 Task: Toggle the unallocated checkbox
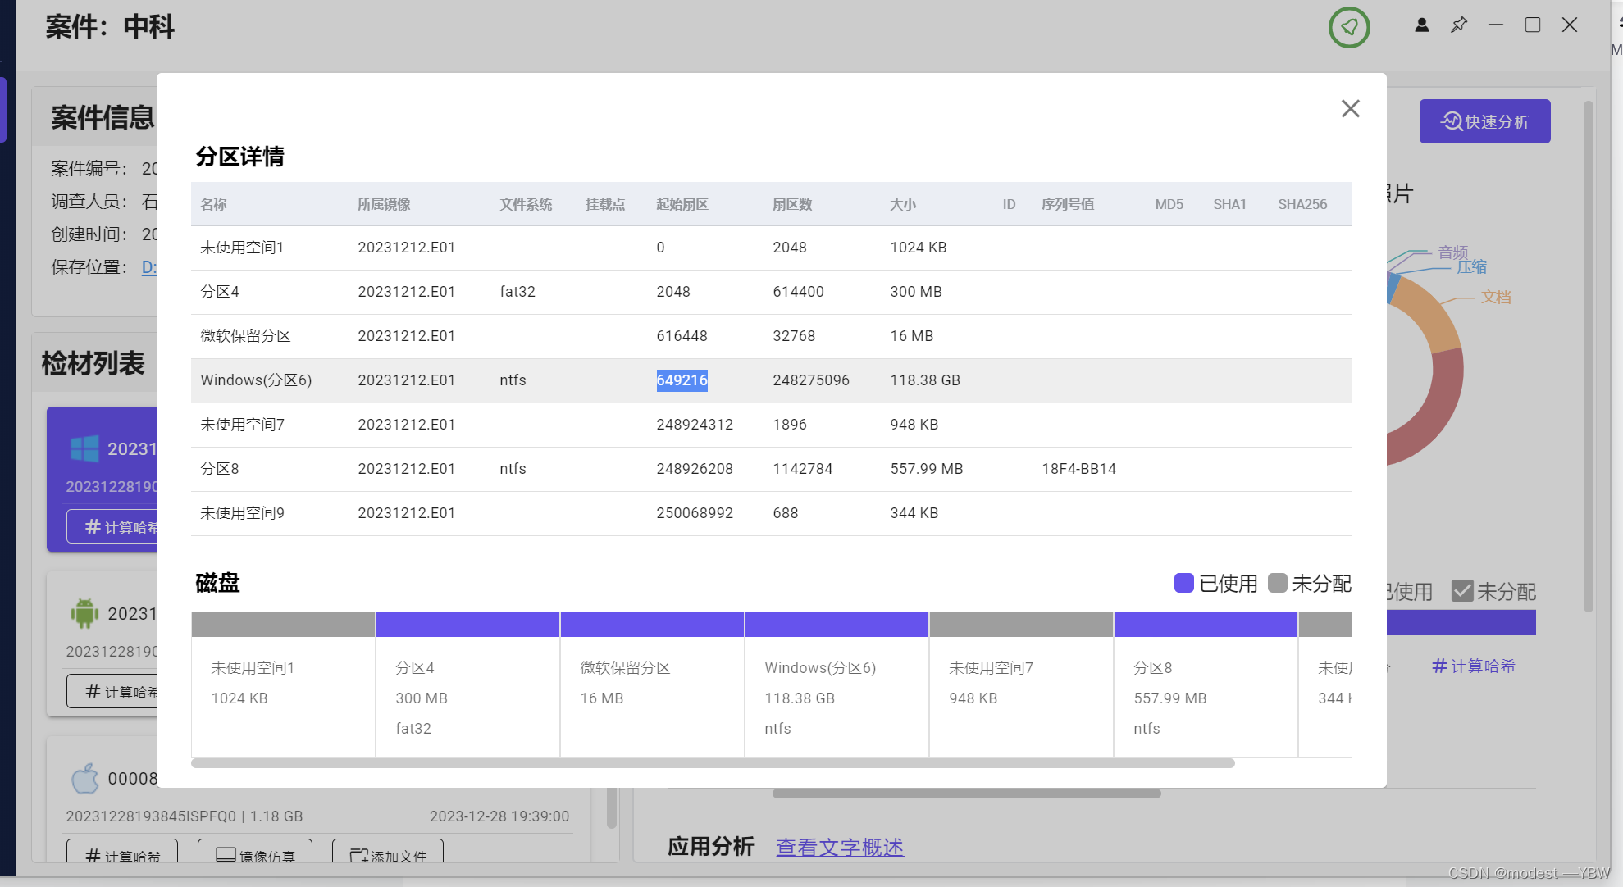(1462, 591)
